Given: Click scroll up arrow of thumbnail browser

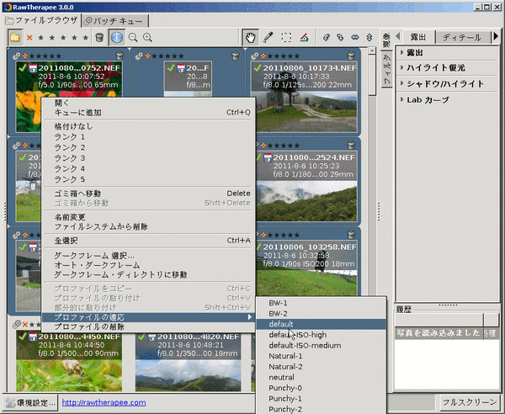Looking at the screenshot, I should pyautogui.click(x=372, y=50).
